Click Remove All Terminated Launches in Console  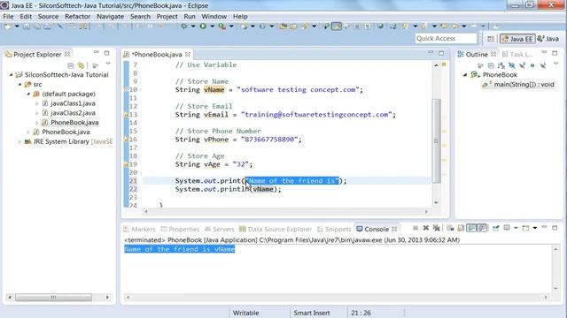point(437,228)
